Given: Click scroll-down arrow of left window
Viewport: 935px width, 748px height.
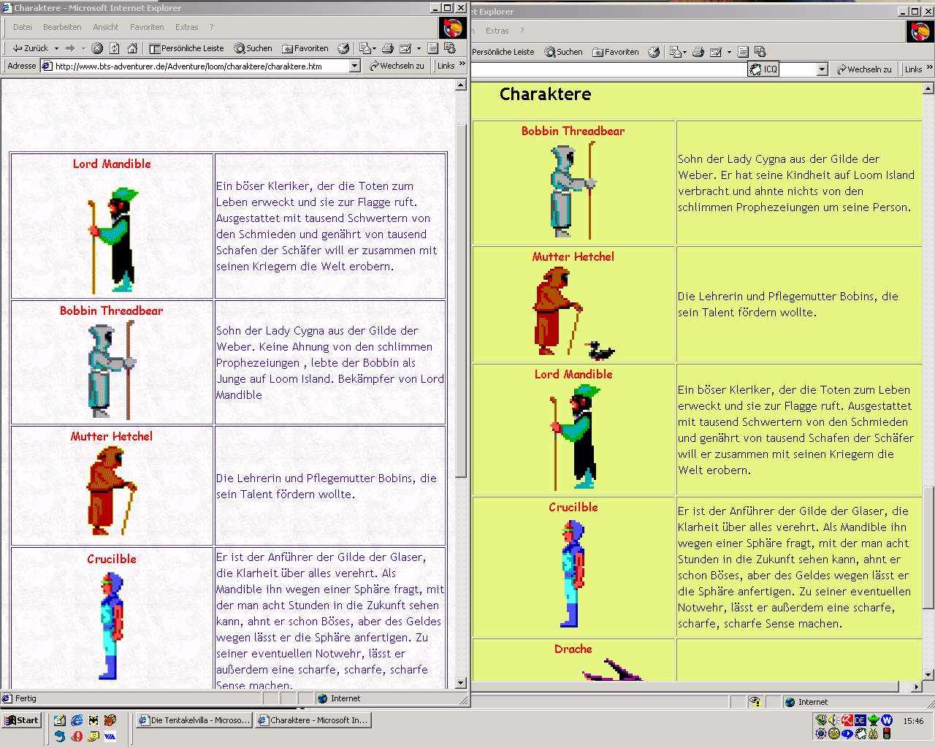Looking at the screenshot, I should (461, 684).
